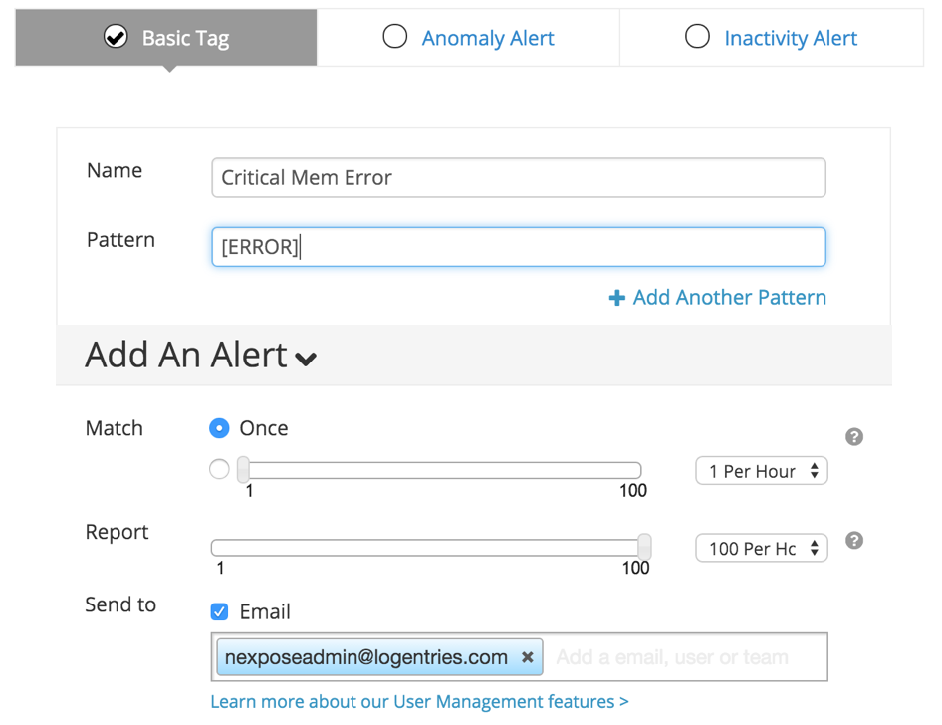Click Add Another Pattern link
The height and width of the screenshot is (725, 942).
[729, 298]
